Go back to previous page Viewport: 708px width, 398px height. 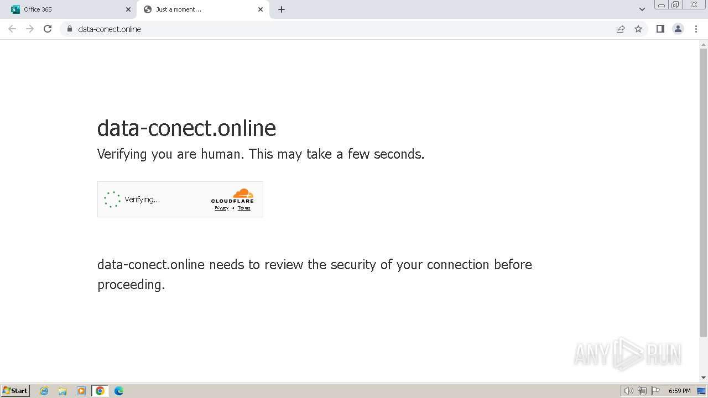click(x=12, y=29)
